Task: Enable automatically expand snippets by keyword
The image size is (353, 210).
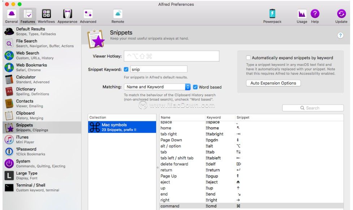Action: [x=248, y=58]
